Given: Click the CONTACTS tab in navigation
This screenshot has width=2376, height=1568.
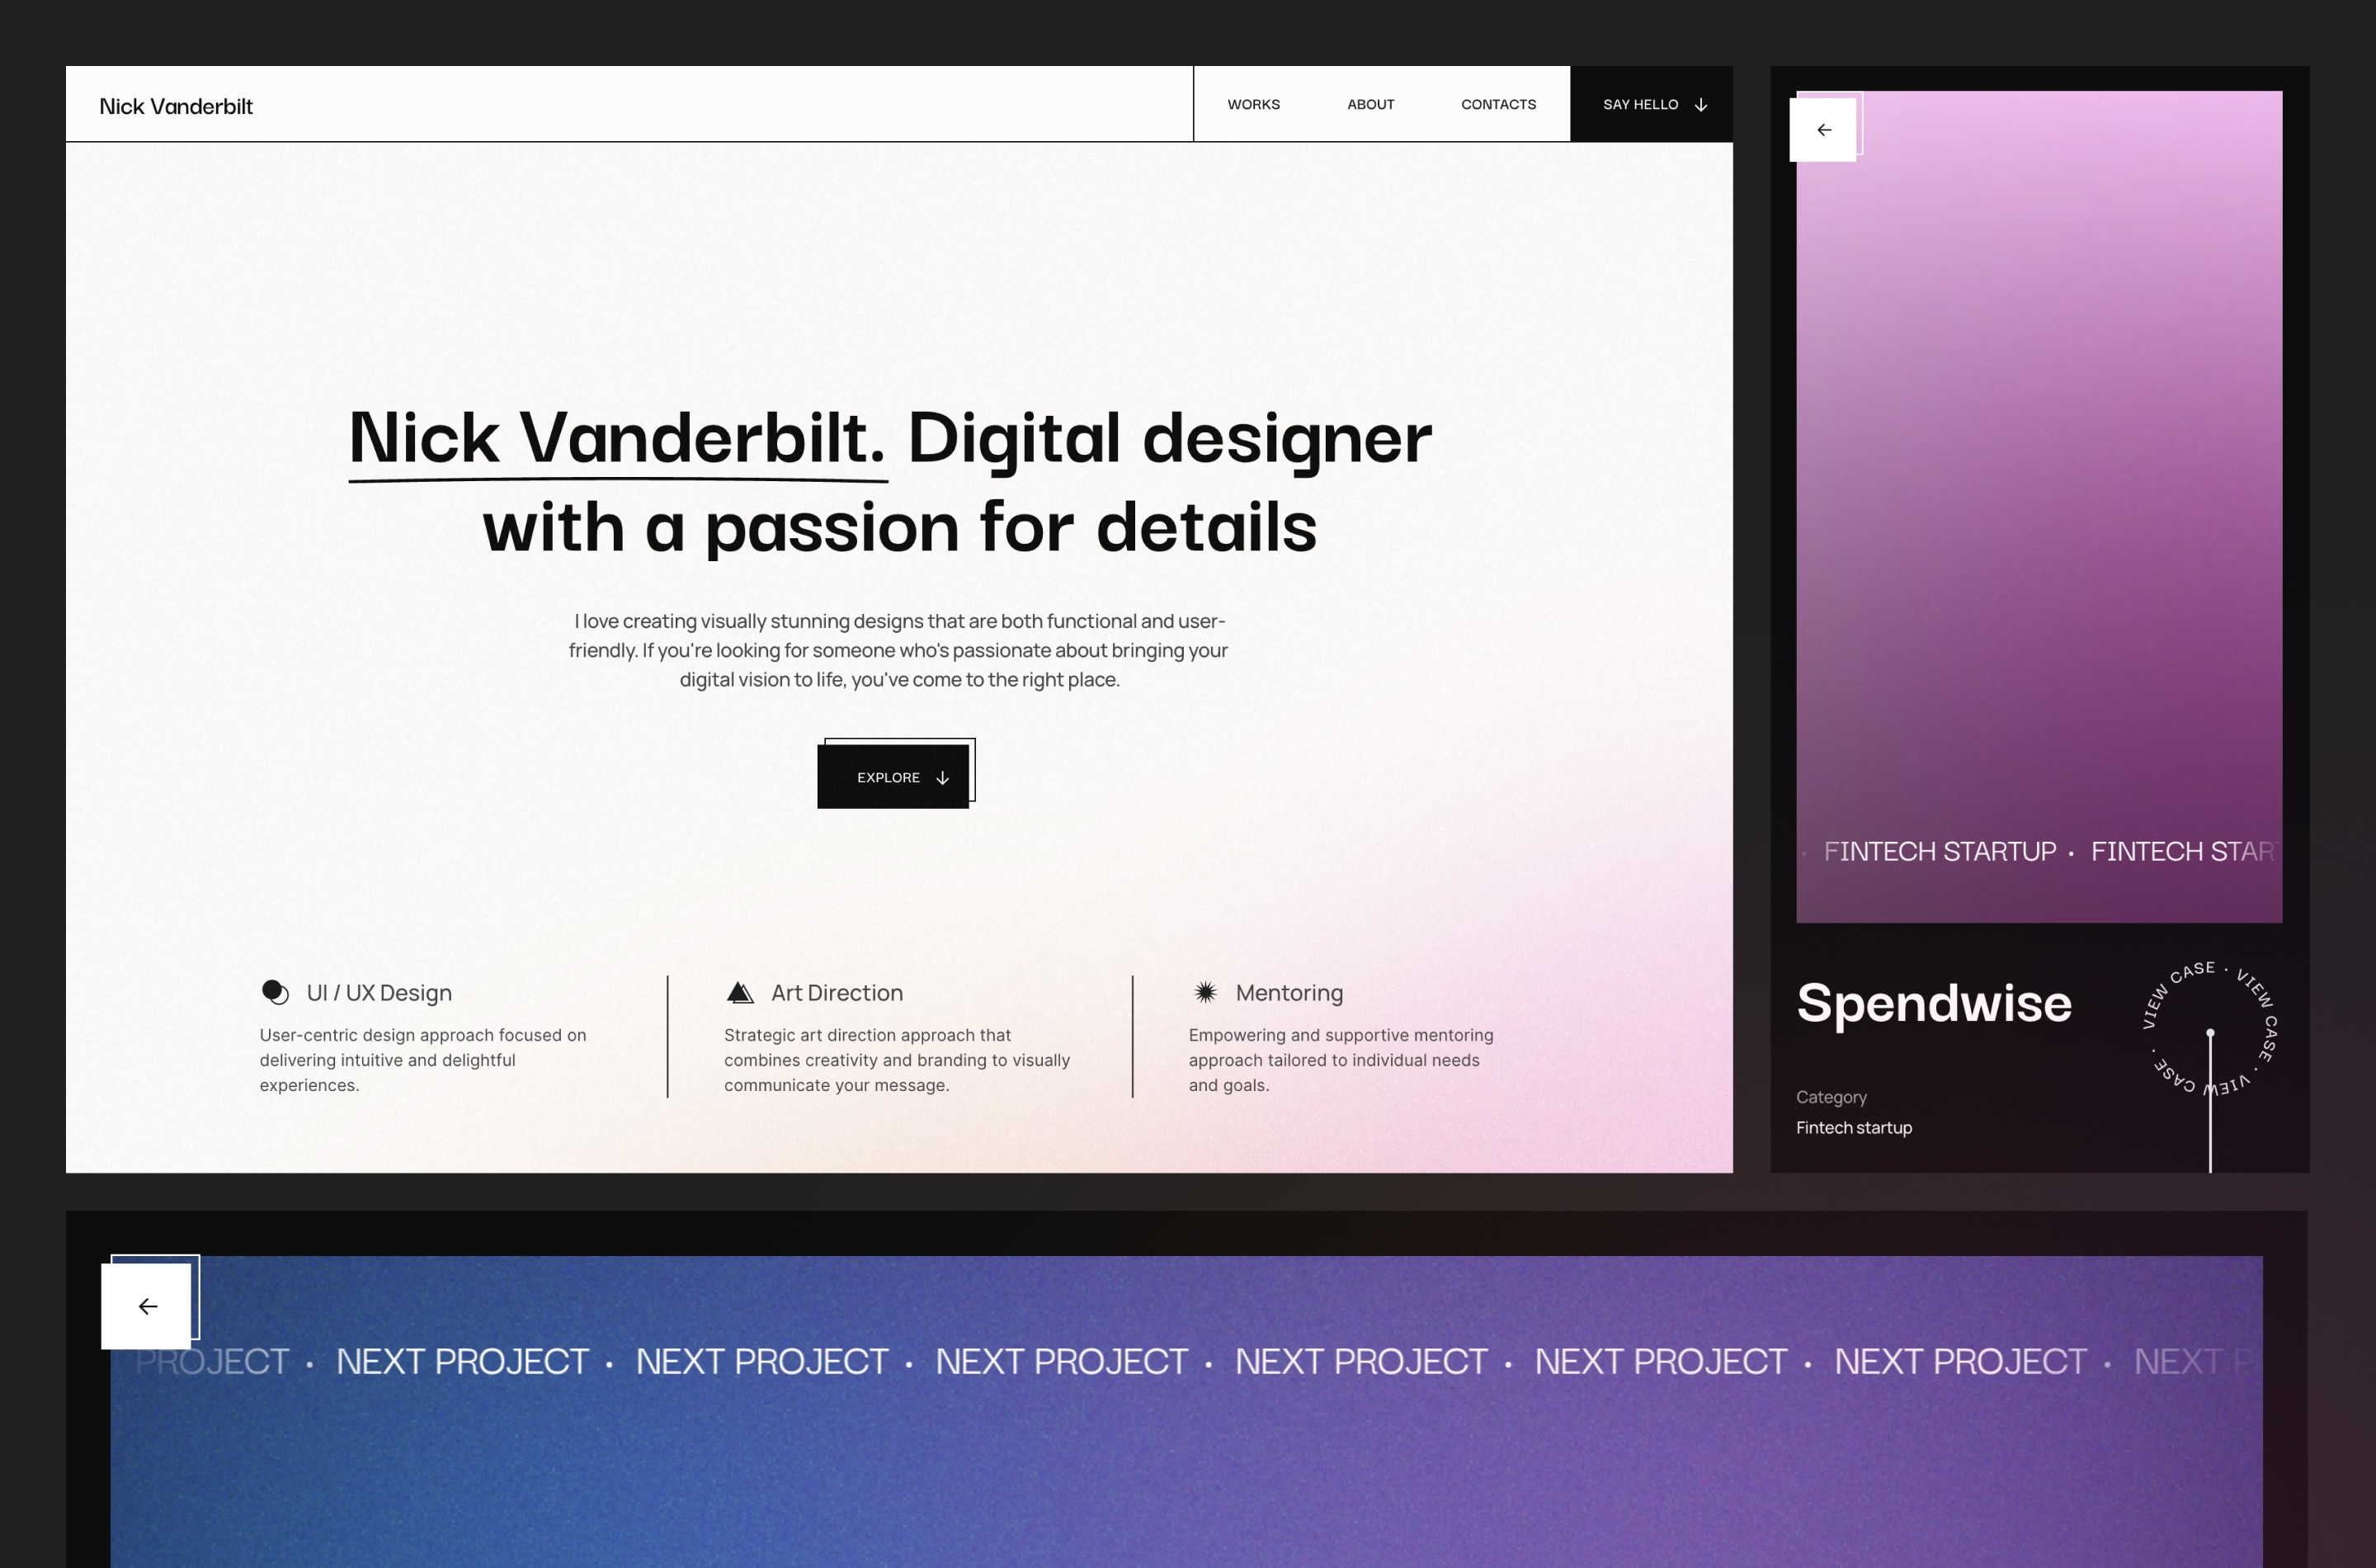Looking at the screenshot, I should (x=1497, y=103).
